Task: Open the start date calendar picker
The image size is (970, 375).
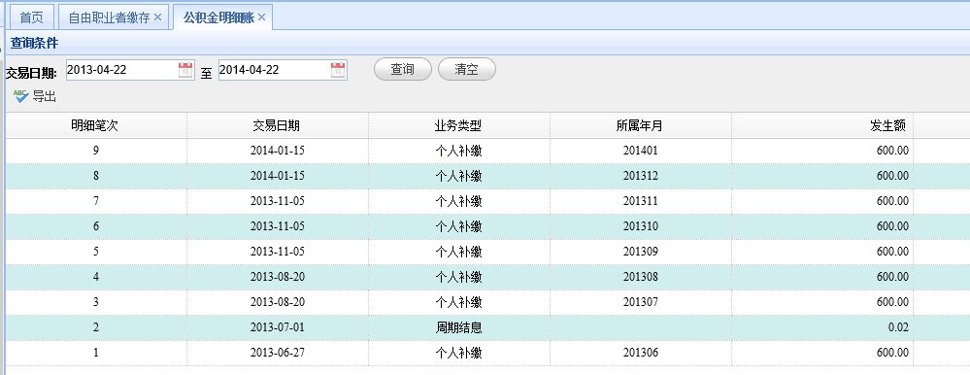Action: [x=185, y=70]
